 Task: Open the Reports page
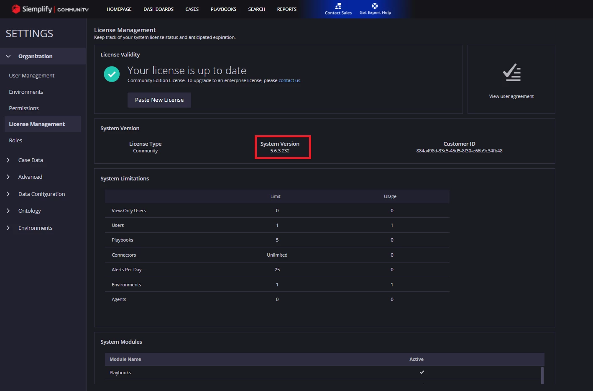[x=287, y=9]
